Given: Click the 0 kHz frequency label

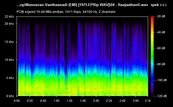Looking at the screenshot, I should click(x=10, y=96).
